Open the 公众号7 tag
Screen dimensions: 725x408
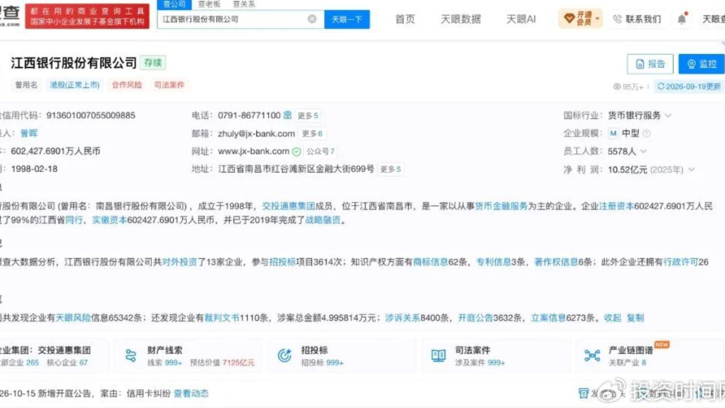321,152
